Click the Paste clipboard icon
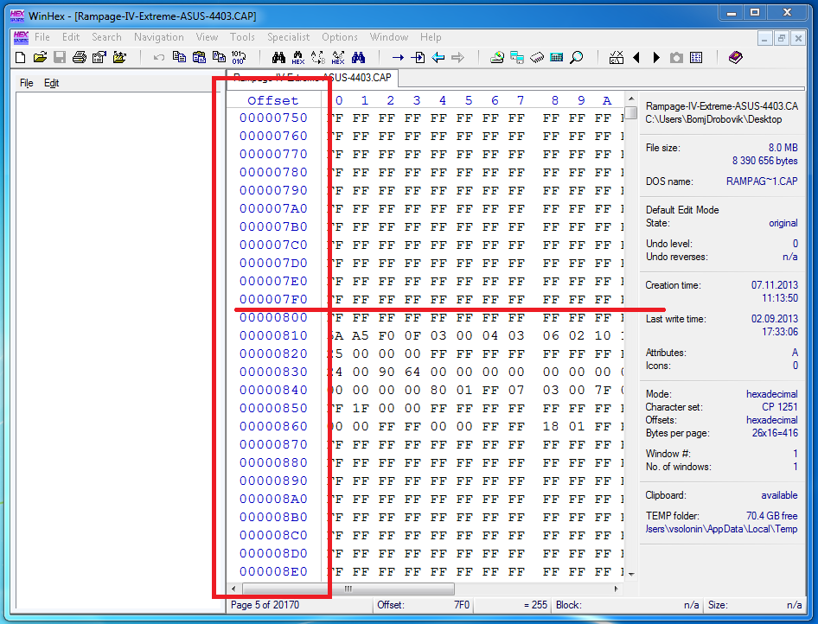 (199, 57)
